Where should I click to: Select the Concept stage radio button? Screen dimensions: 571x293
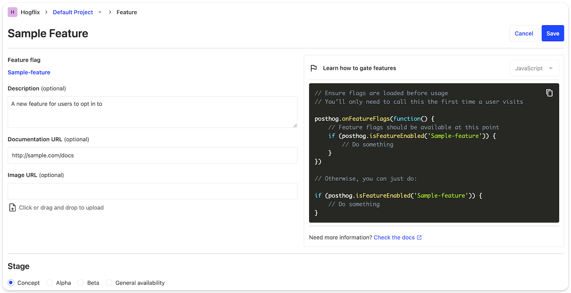[11, 283]
